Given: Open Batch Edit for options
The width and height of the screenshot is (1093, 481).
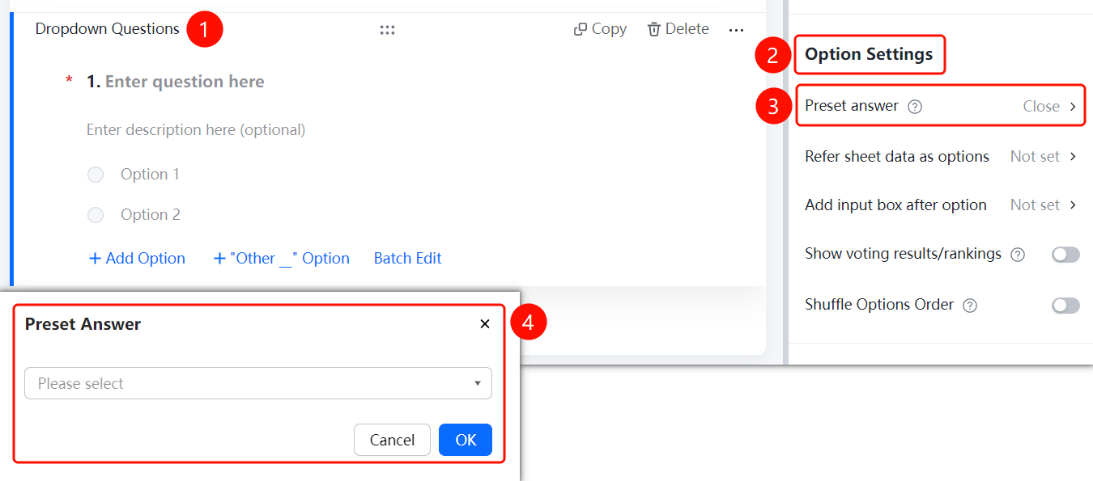Looking at the screenshot, I should [x=408, y=258].
